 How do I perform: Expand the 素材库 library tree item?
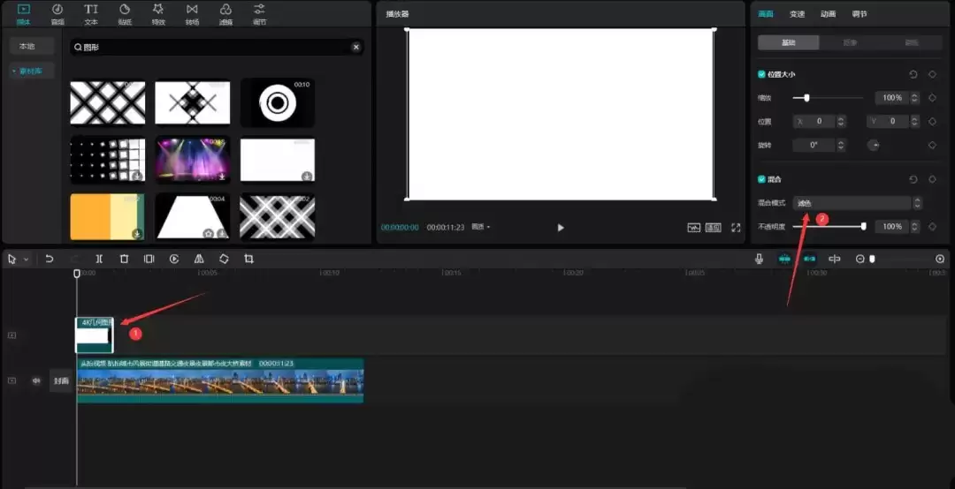point(32,71)
